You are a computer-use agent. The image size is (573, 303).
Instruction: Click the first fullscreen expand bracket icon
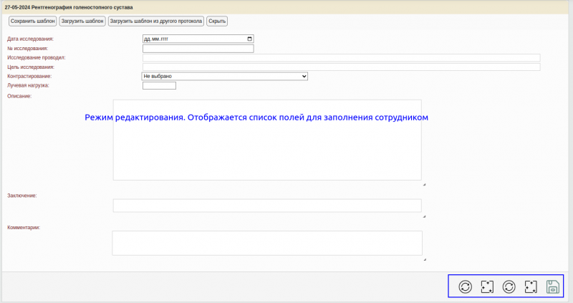click(487, 287)
